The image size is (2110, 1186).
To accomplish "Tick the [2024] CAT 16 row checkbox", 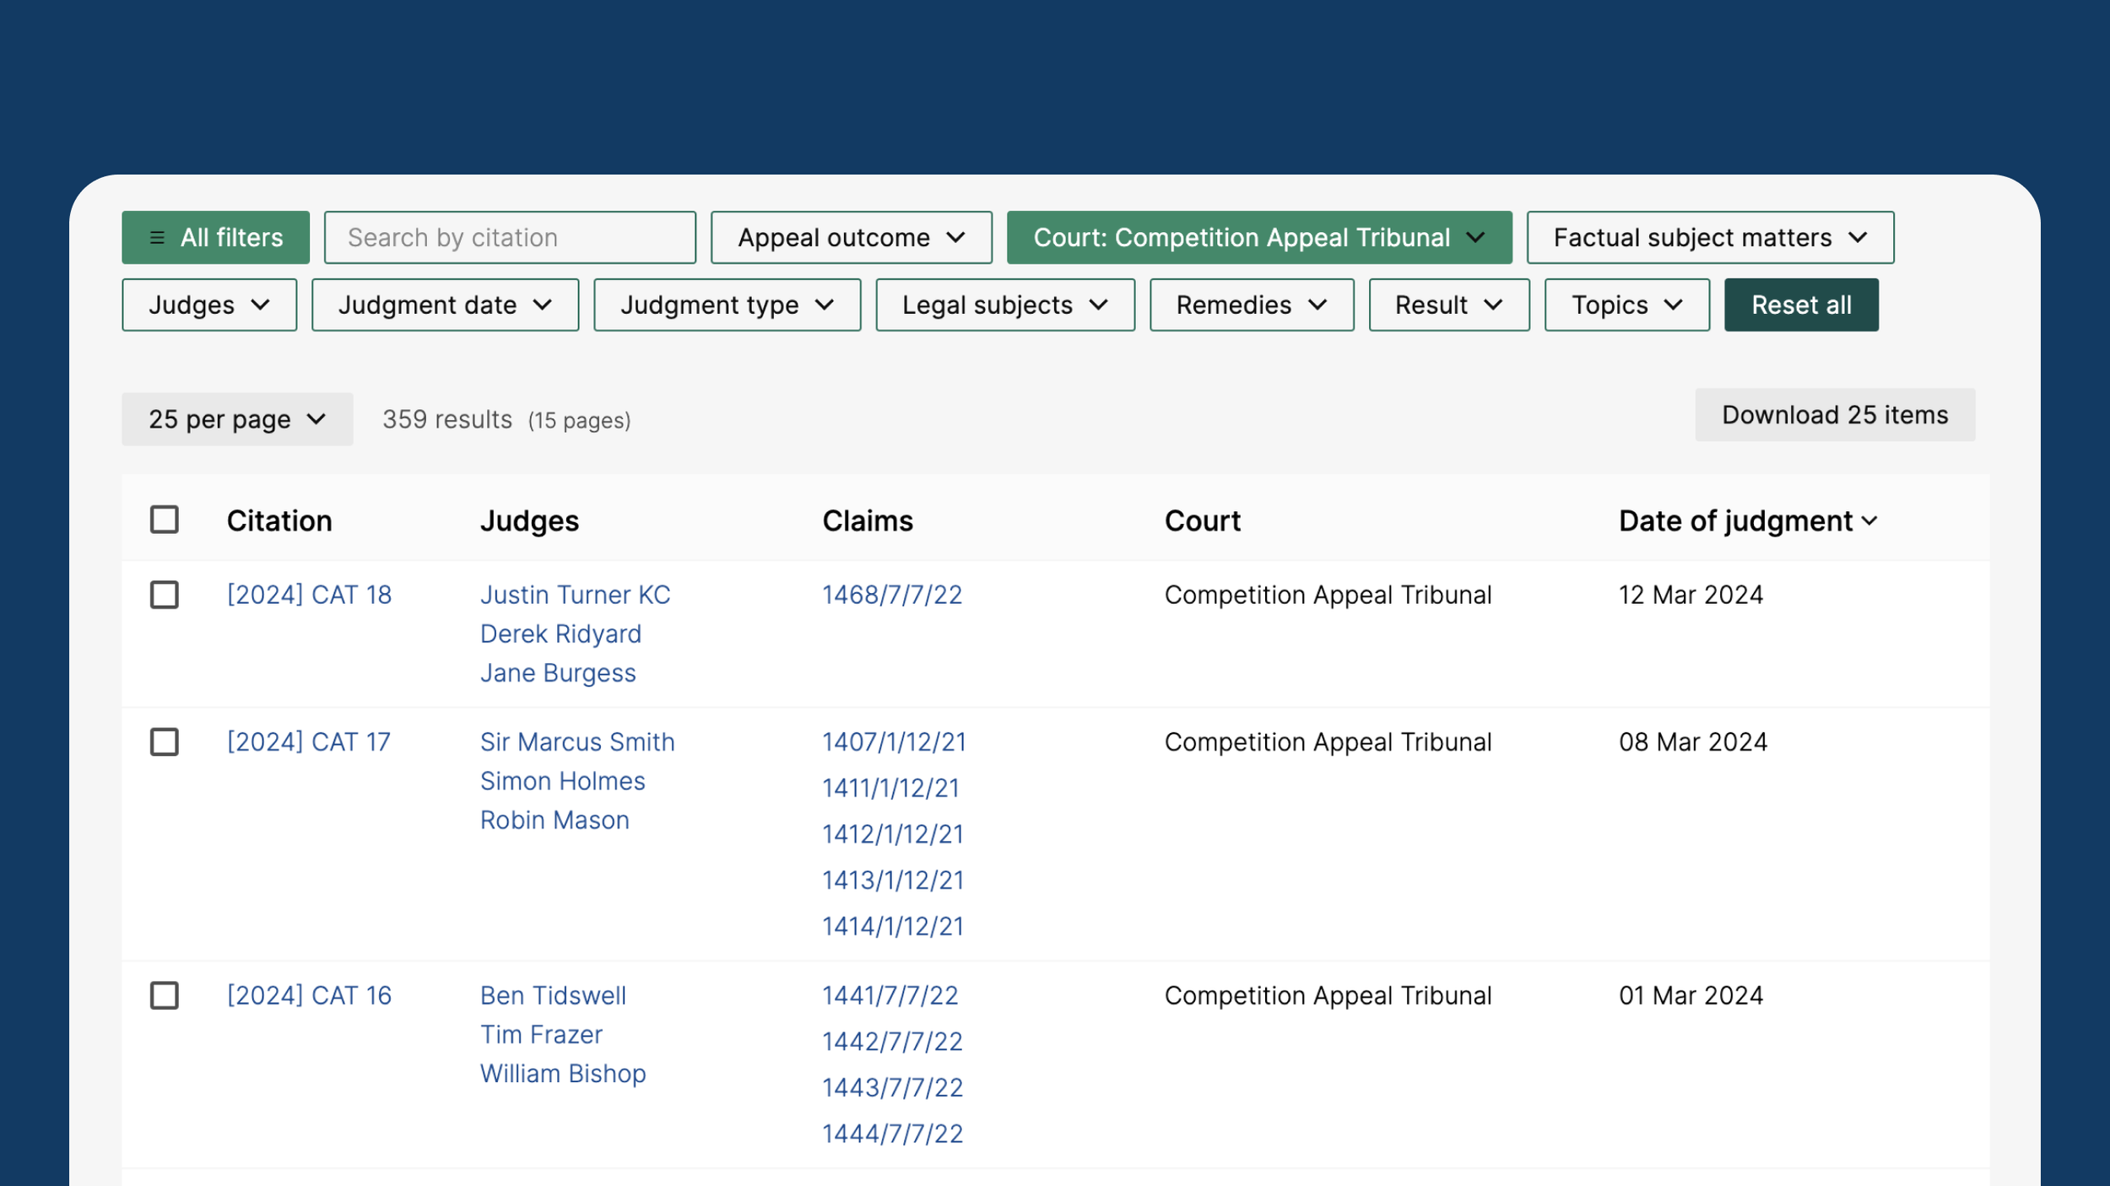I will click(165, 995).
